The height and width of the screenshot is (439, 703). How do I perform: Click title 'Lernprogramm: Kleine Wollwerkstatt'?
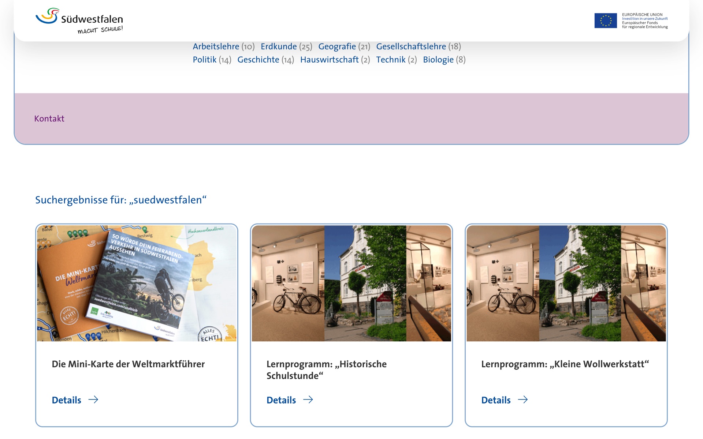pos(565,364)
